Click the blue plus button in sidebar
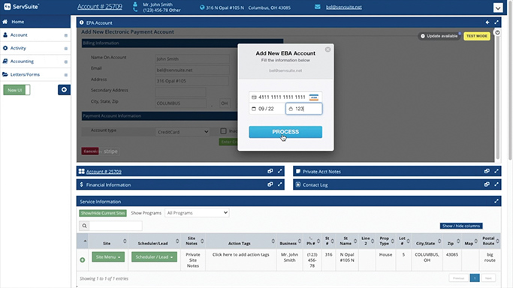This screenshot has height=288, width=513. point(64,90)
